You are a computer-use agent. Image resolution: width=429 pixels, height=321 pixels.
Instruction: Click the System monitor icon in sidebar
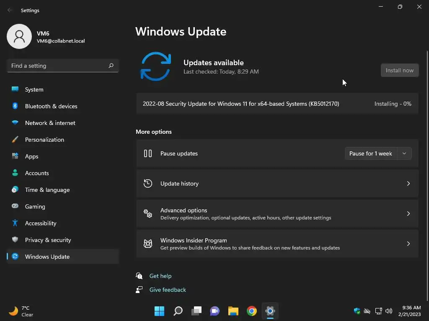coord(15,89)
